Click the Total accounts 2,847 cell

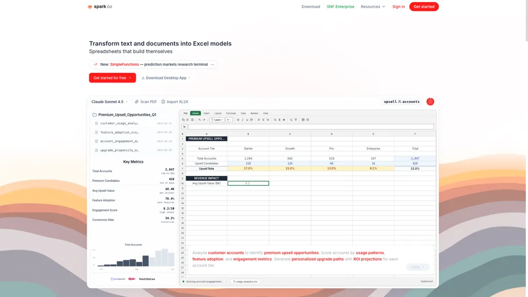coord(415,158)
